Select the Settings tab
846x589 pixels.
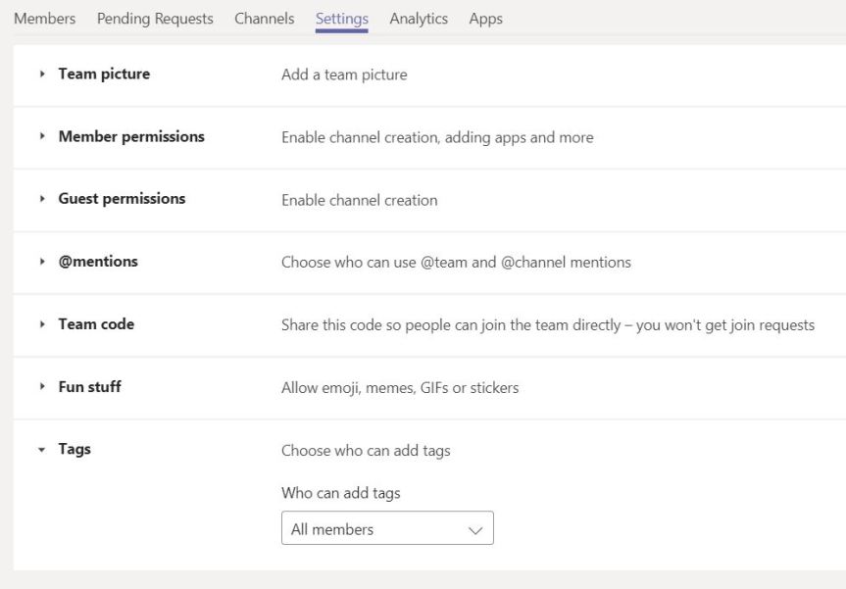click(x=342, y=19)
